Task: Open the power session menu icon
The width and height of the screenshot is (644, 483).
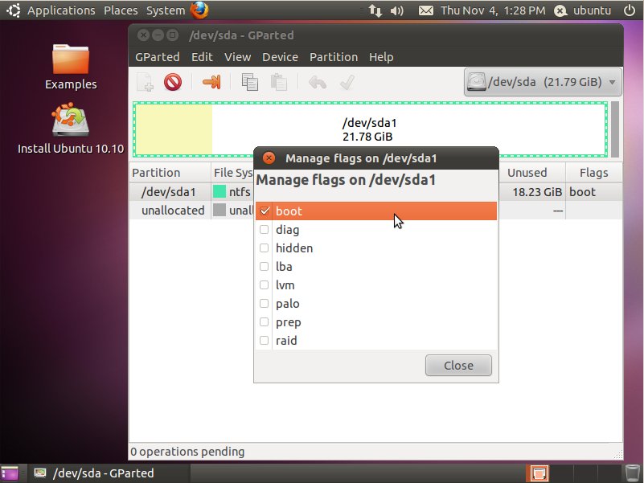Action: (630, 10)
